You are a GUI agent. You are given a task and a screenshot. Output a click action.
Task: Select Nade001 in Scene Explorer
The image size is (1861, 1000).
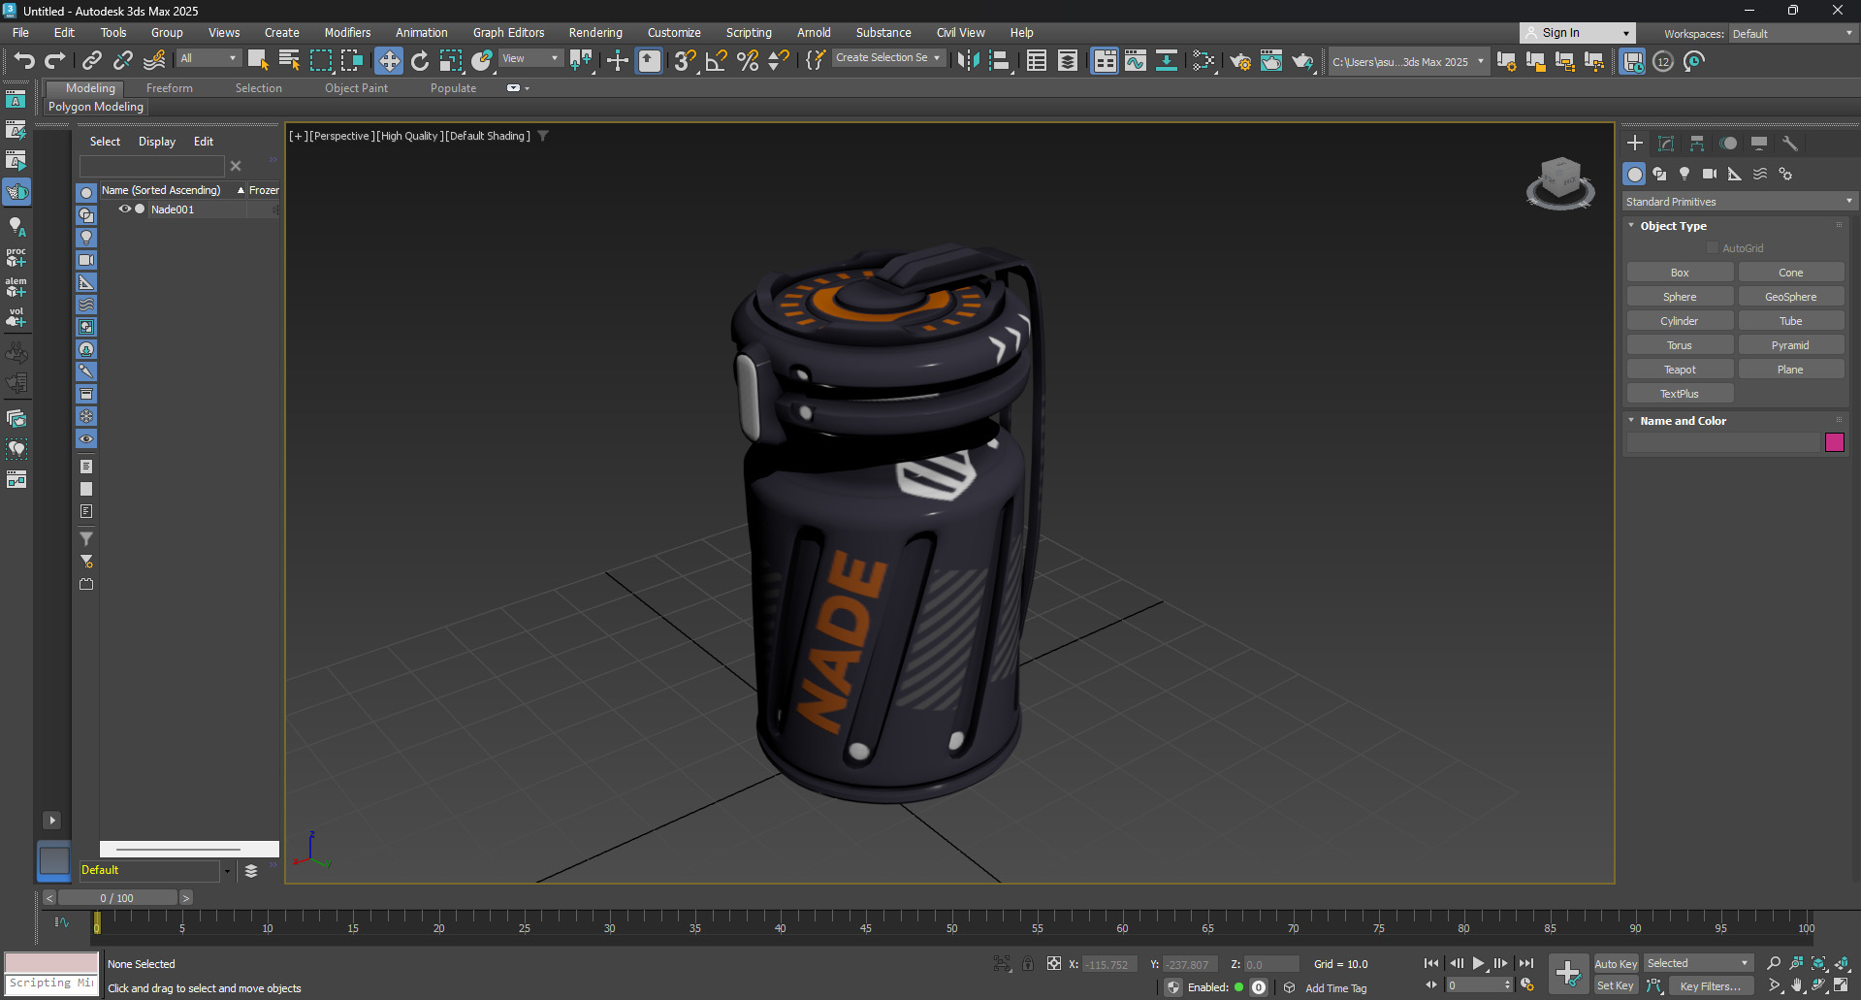(173, 210)
